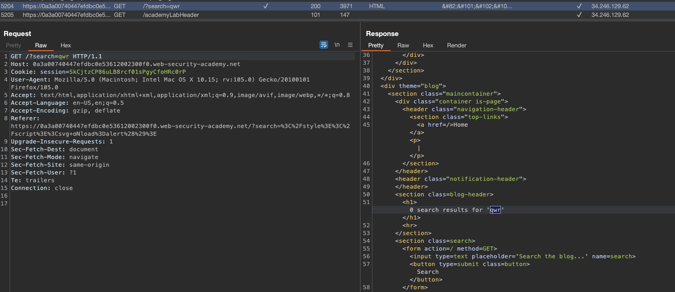Image resolution: width=675 pixels, height=292 pixels.
Task: Select the Pretty tab in the Response panel
Action: coord(376,46)
